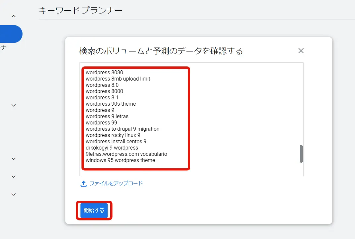Place cursor after windows 95 wordpress theme
The image size is (355, 239).
154,160
